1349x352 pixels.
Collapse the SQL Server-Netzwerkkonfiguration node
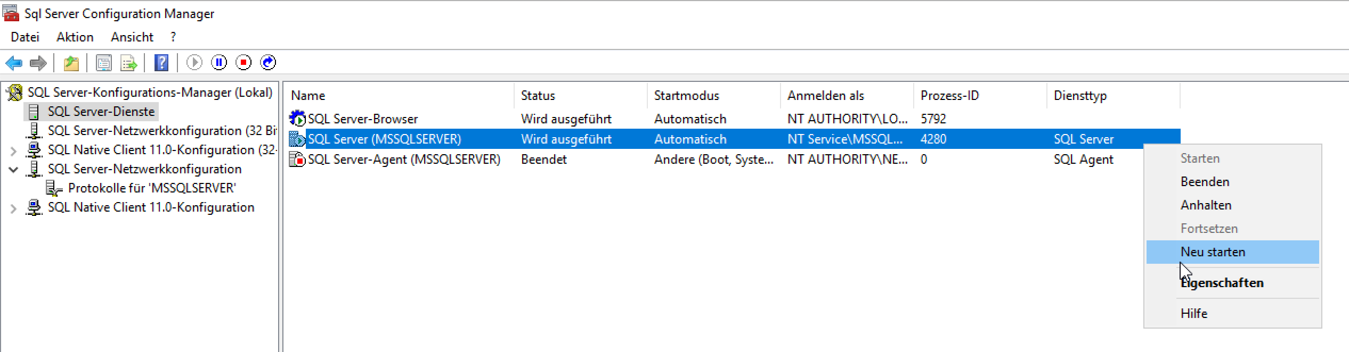[14, 170]
